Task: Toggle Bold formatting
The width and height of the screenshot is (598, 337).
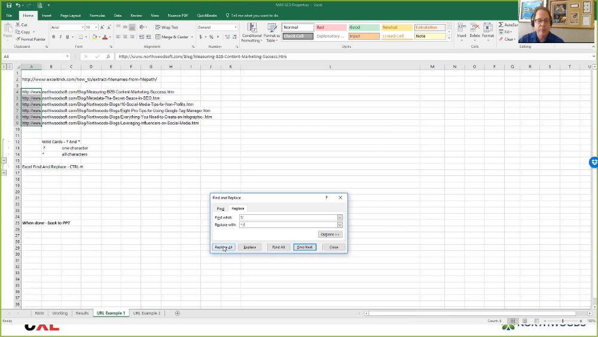Action: (53, 37)
